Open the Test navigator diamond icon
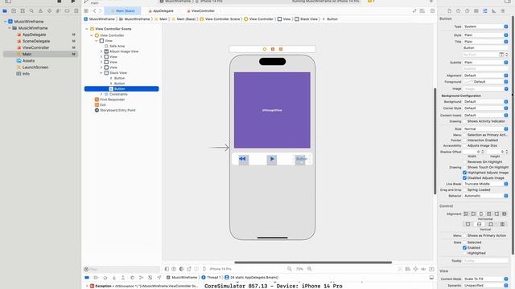This screenshot has height=289, width=515. tap(49, 10)
